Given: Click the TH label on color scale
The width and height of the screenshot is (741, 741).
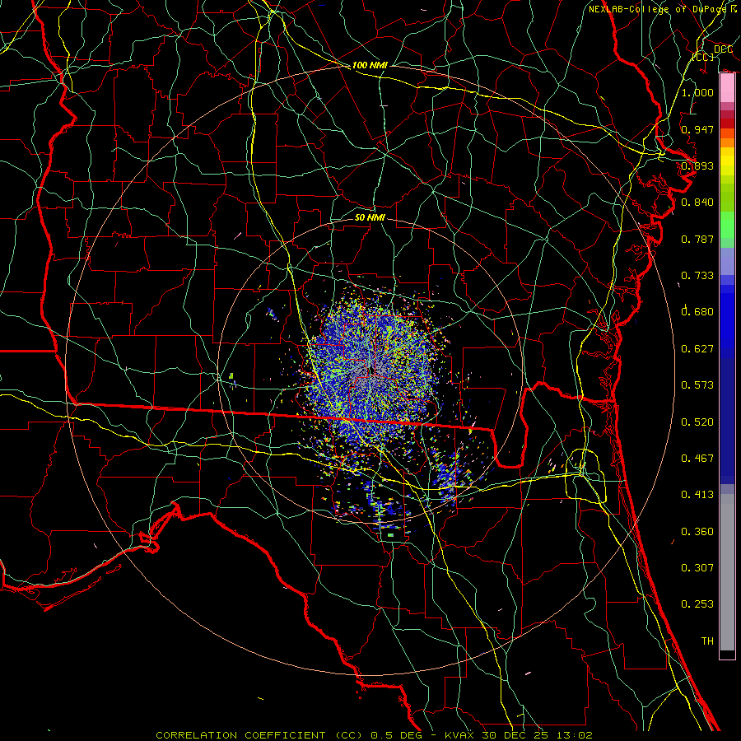Looking at the screenshot, I should (707, 641).
